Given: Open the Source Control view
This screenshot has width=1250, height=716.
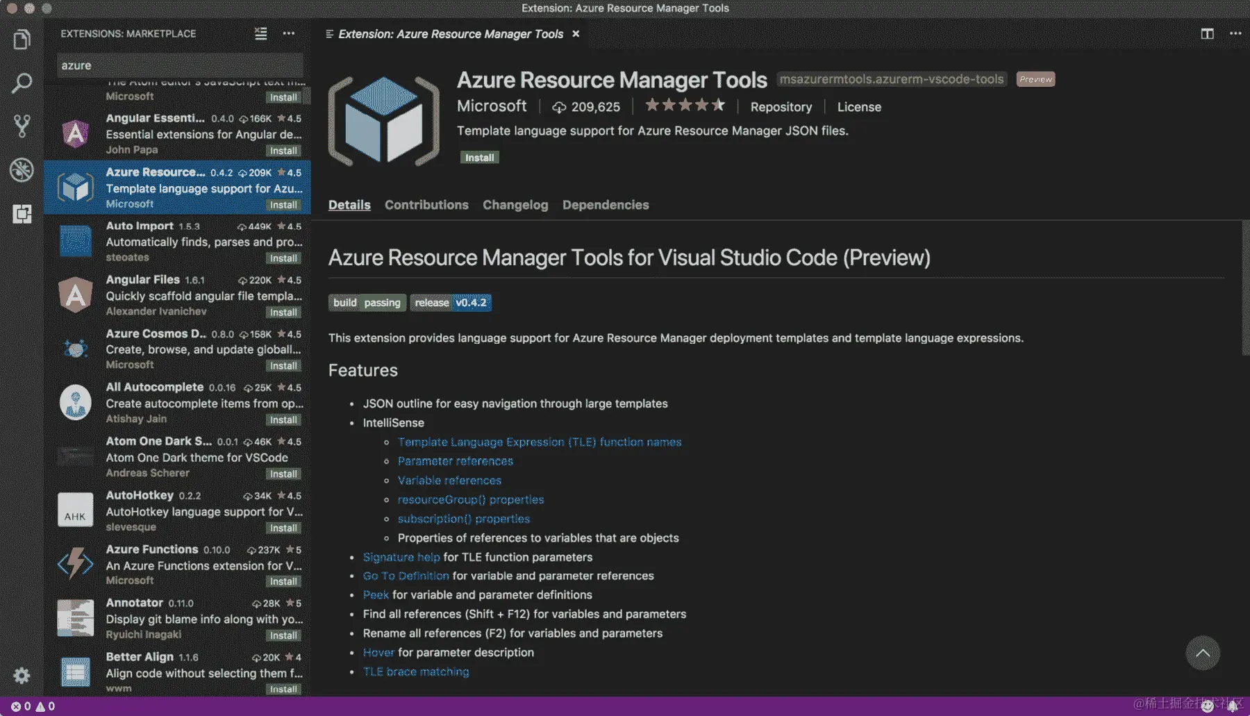Looking at the screenshot, I should 21,126.
